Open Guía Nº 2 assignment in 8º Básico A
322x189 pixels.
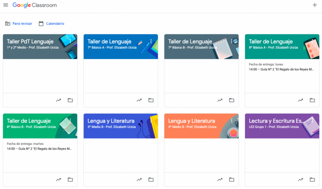point(281,69)
